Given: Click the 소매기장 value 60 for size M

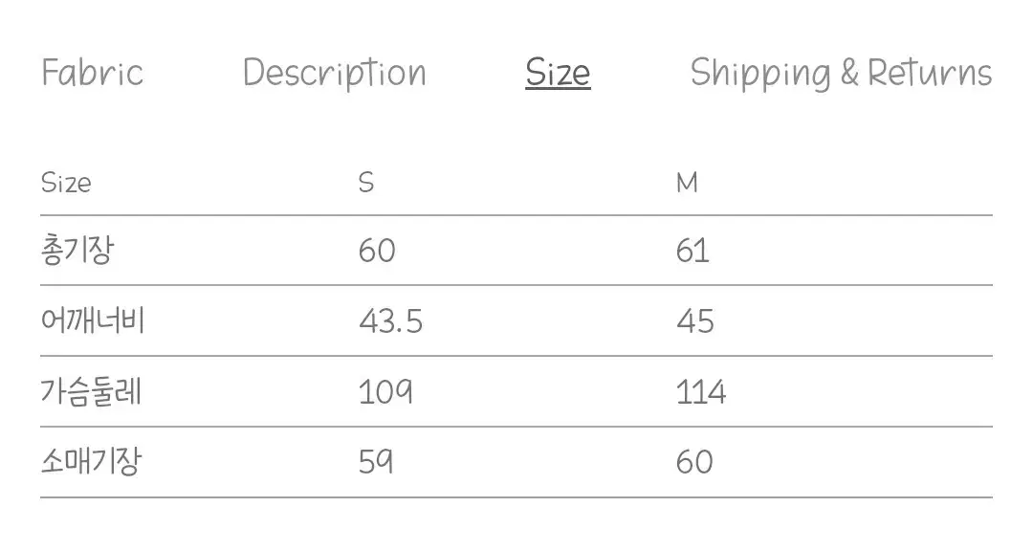Looking at the screenshot, I should pos(694,462).
